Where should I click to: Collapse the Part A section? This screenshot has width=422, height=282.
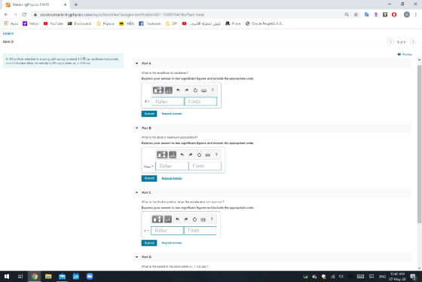pyautogui.click(x=136, y=63)
